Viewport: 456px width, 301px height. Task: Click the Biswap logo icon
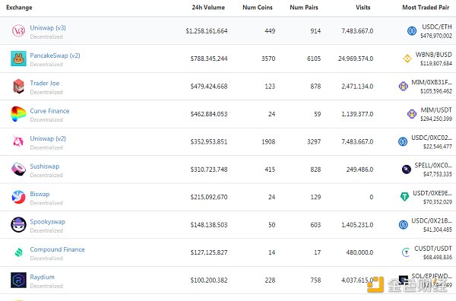pos(18,197)
